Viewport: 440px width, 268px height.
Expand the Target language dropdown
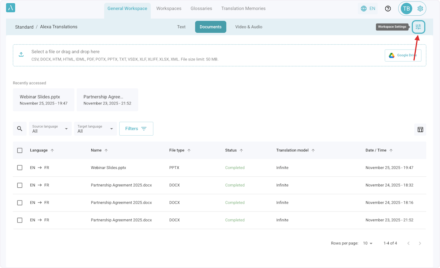click(95, 129)
